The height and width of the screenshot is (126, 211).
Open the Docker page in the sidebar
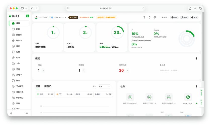click(19, 40)
